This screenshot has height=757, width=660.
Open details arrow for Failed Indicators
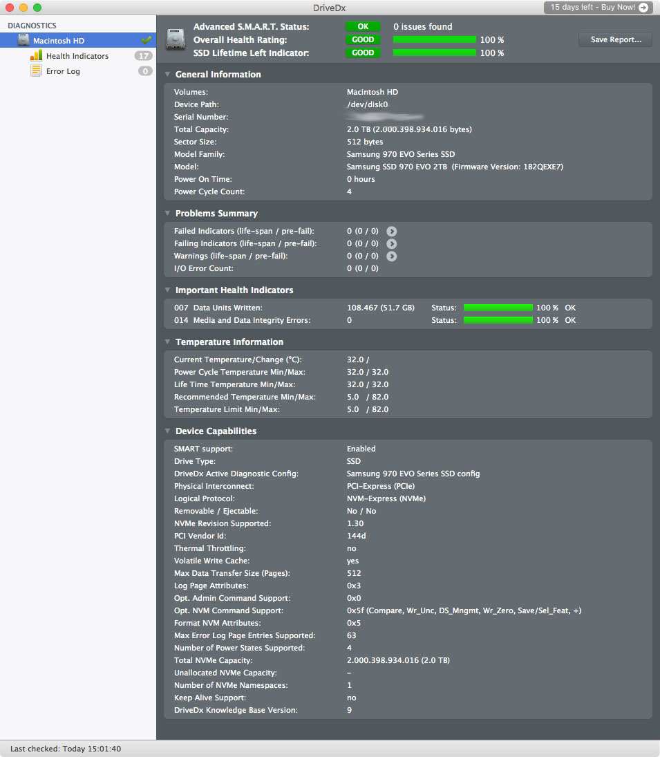pyautogui.click(x=392, y=232)
